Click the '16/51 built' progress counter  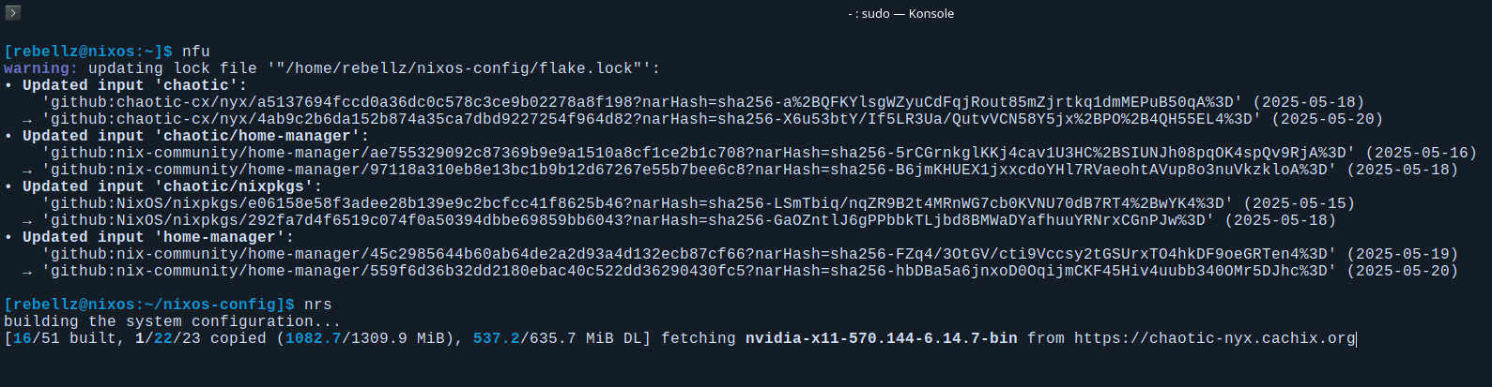point(65,338)
